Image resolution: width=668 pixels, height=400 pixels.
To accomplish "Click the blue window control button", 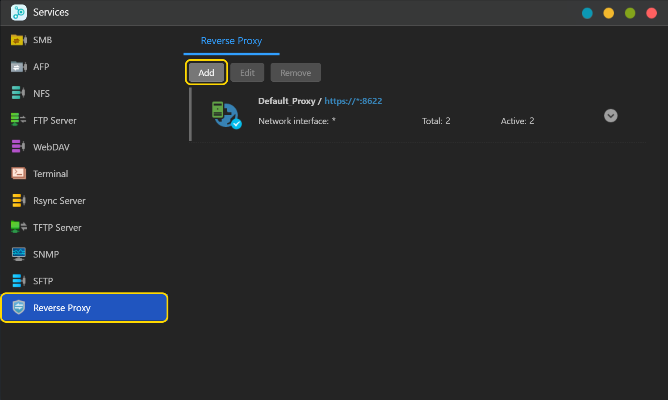I will tap(587, 13).
